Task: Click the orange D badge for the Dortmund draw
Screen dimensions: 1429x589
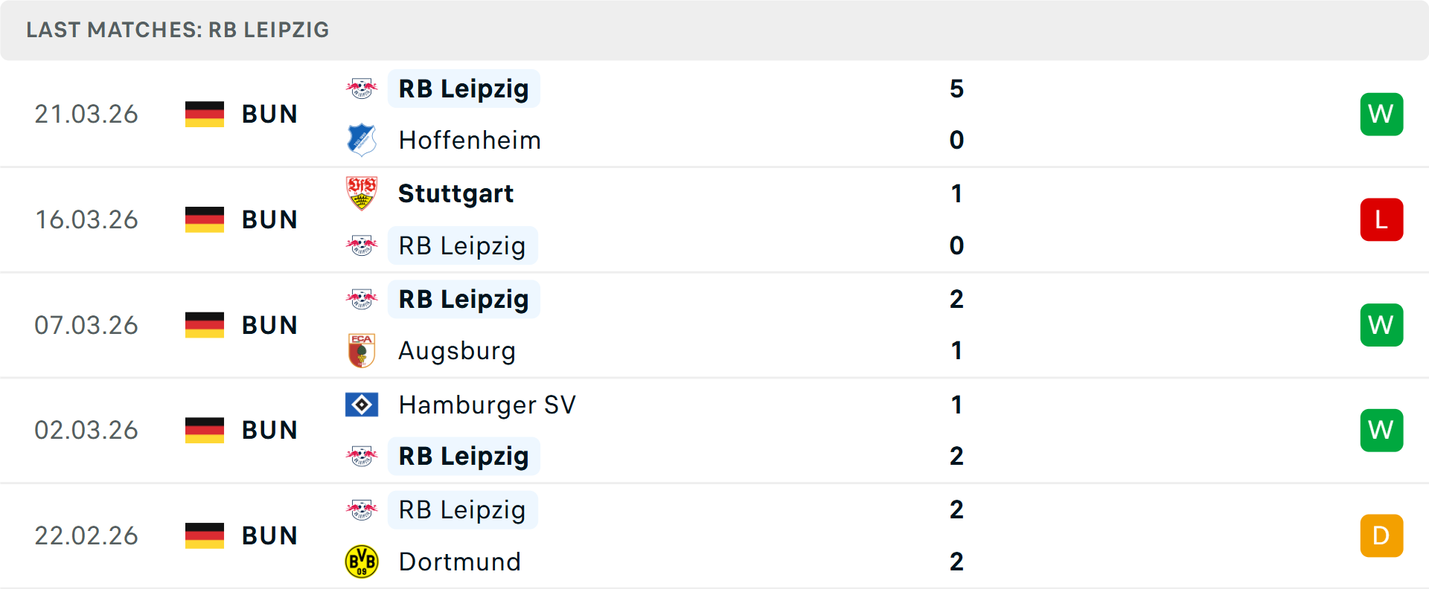Action: [x=1381, y=535]
